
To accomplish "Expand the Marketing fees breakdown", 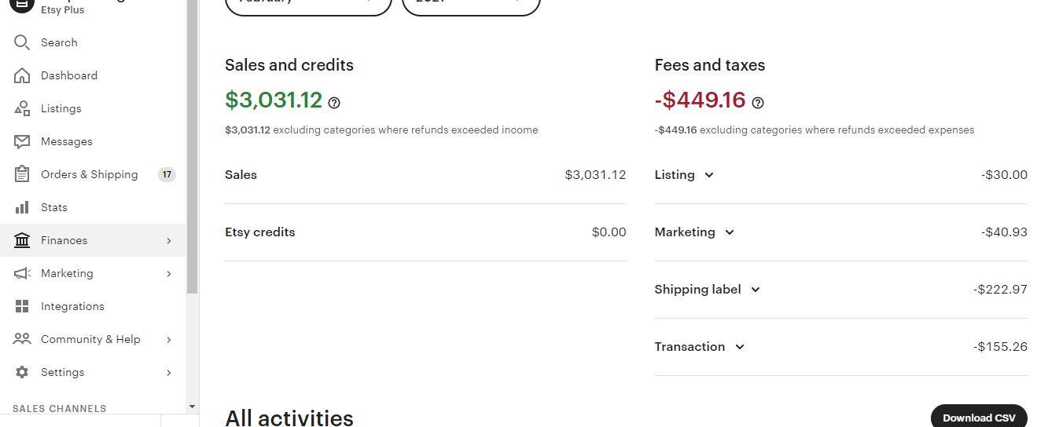I will tap(730, 232).
